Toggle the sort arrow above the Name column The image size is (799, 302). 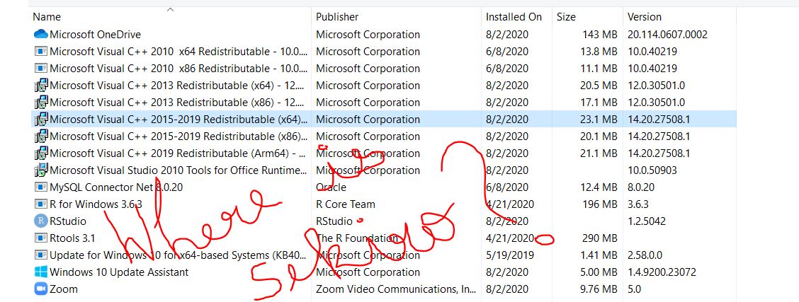coord(170,9)
